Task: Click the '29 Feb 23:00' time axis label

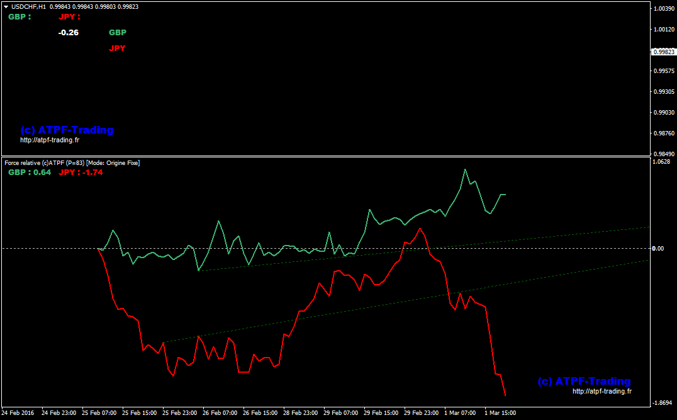Action: (421, 412)
